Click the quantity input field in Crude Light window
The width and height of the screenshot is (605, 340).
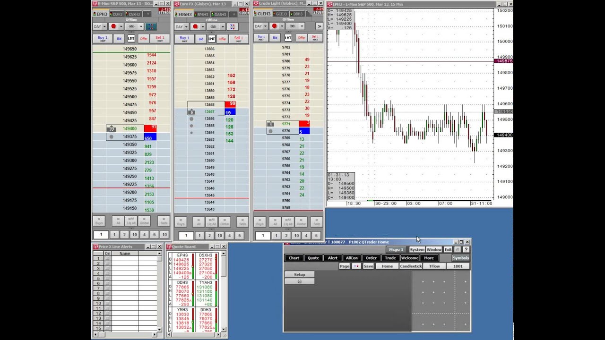(x=263, y=235)
